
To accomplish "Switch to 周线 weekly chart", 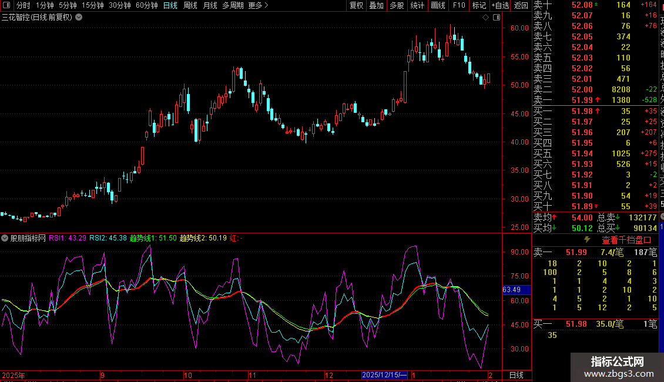I will (190, 5).
